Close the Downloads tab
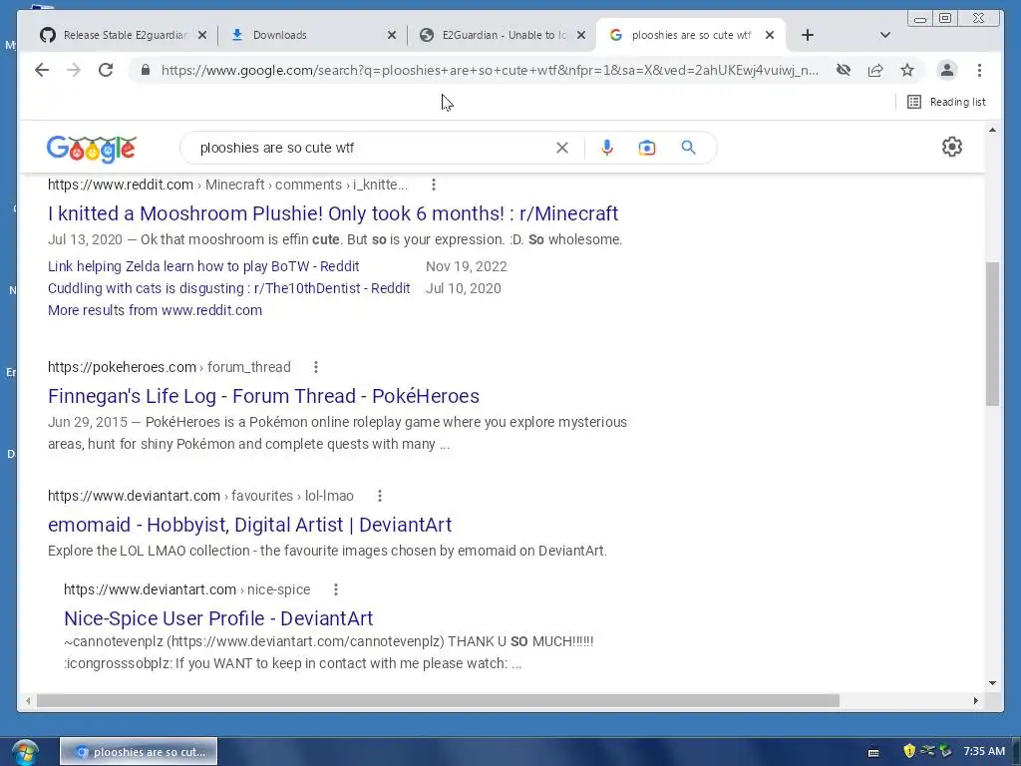 (392, 35)
